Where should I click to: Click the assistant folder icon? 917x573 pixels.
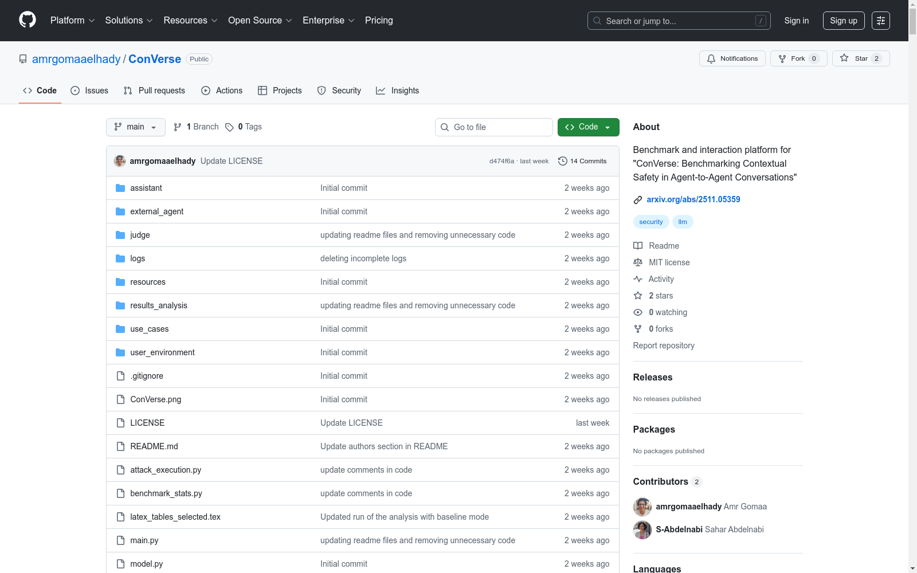click(120, 188)
